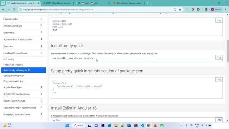The image size is (229, 129).
Task: Expand Proxying to a backend server
Action: 23,114
